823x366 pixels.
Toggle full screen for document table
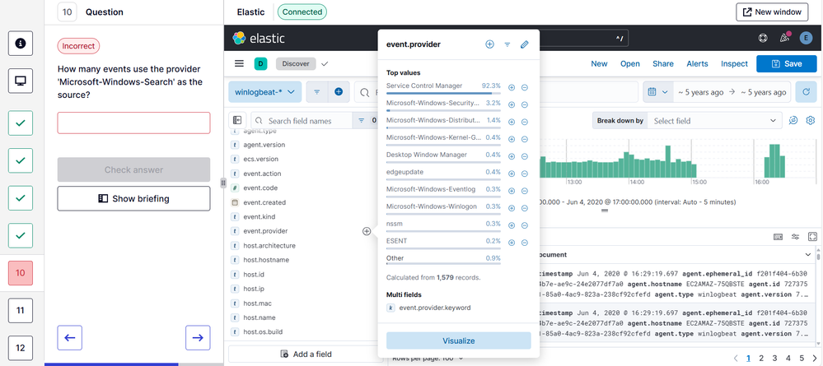point(812,237)
